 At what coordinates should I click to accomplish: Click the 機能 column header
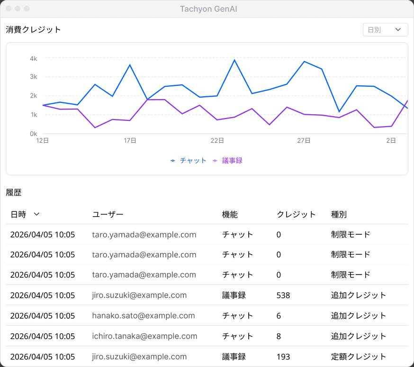230,214
